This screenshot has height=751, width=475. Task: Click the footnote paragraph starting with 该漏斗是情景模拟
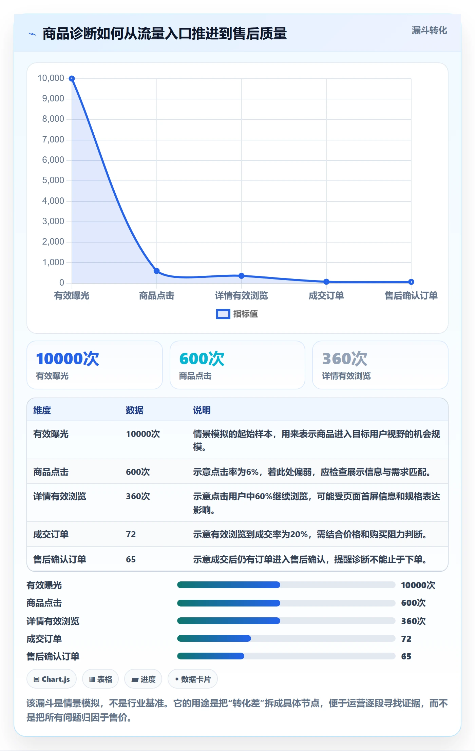(237, 710)
